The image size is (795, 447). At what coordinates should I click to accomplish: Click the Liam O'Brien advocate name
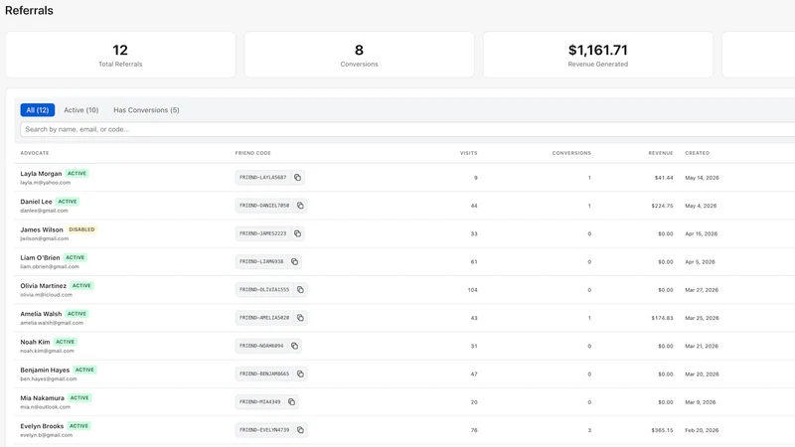point(40,257)
